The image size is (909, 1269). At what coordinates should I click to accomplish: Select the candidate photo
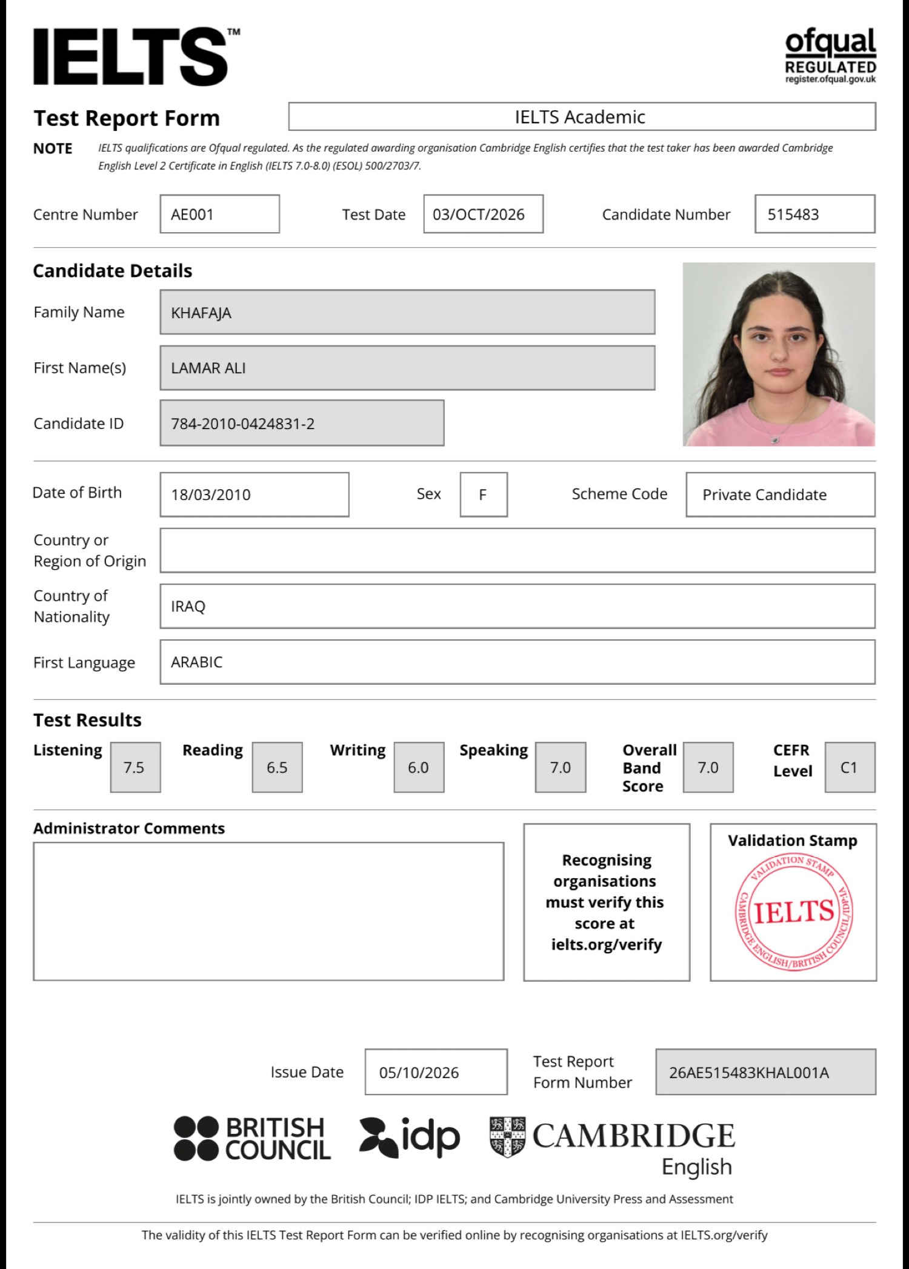[x=779, y=355]
